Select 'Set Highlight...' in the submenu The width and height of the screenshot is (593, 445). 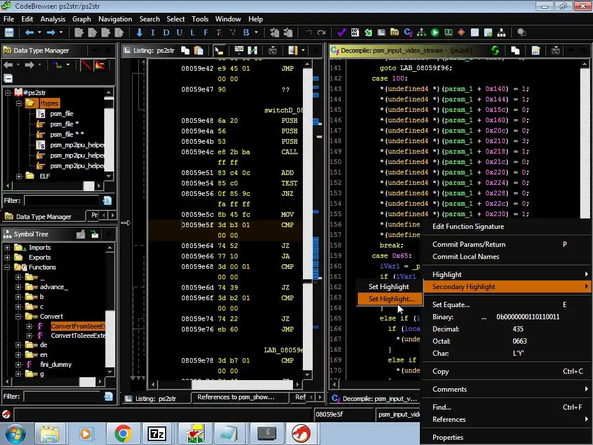(x=391, y=298)
